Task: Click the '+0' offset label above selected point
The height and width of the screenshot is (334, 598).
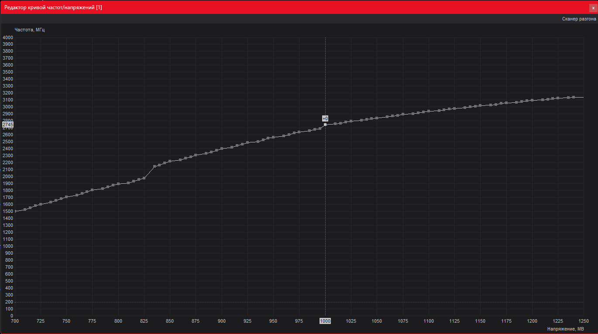Action: 325,118
